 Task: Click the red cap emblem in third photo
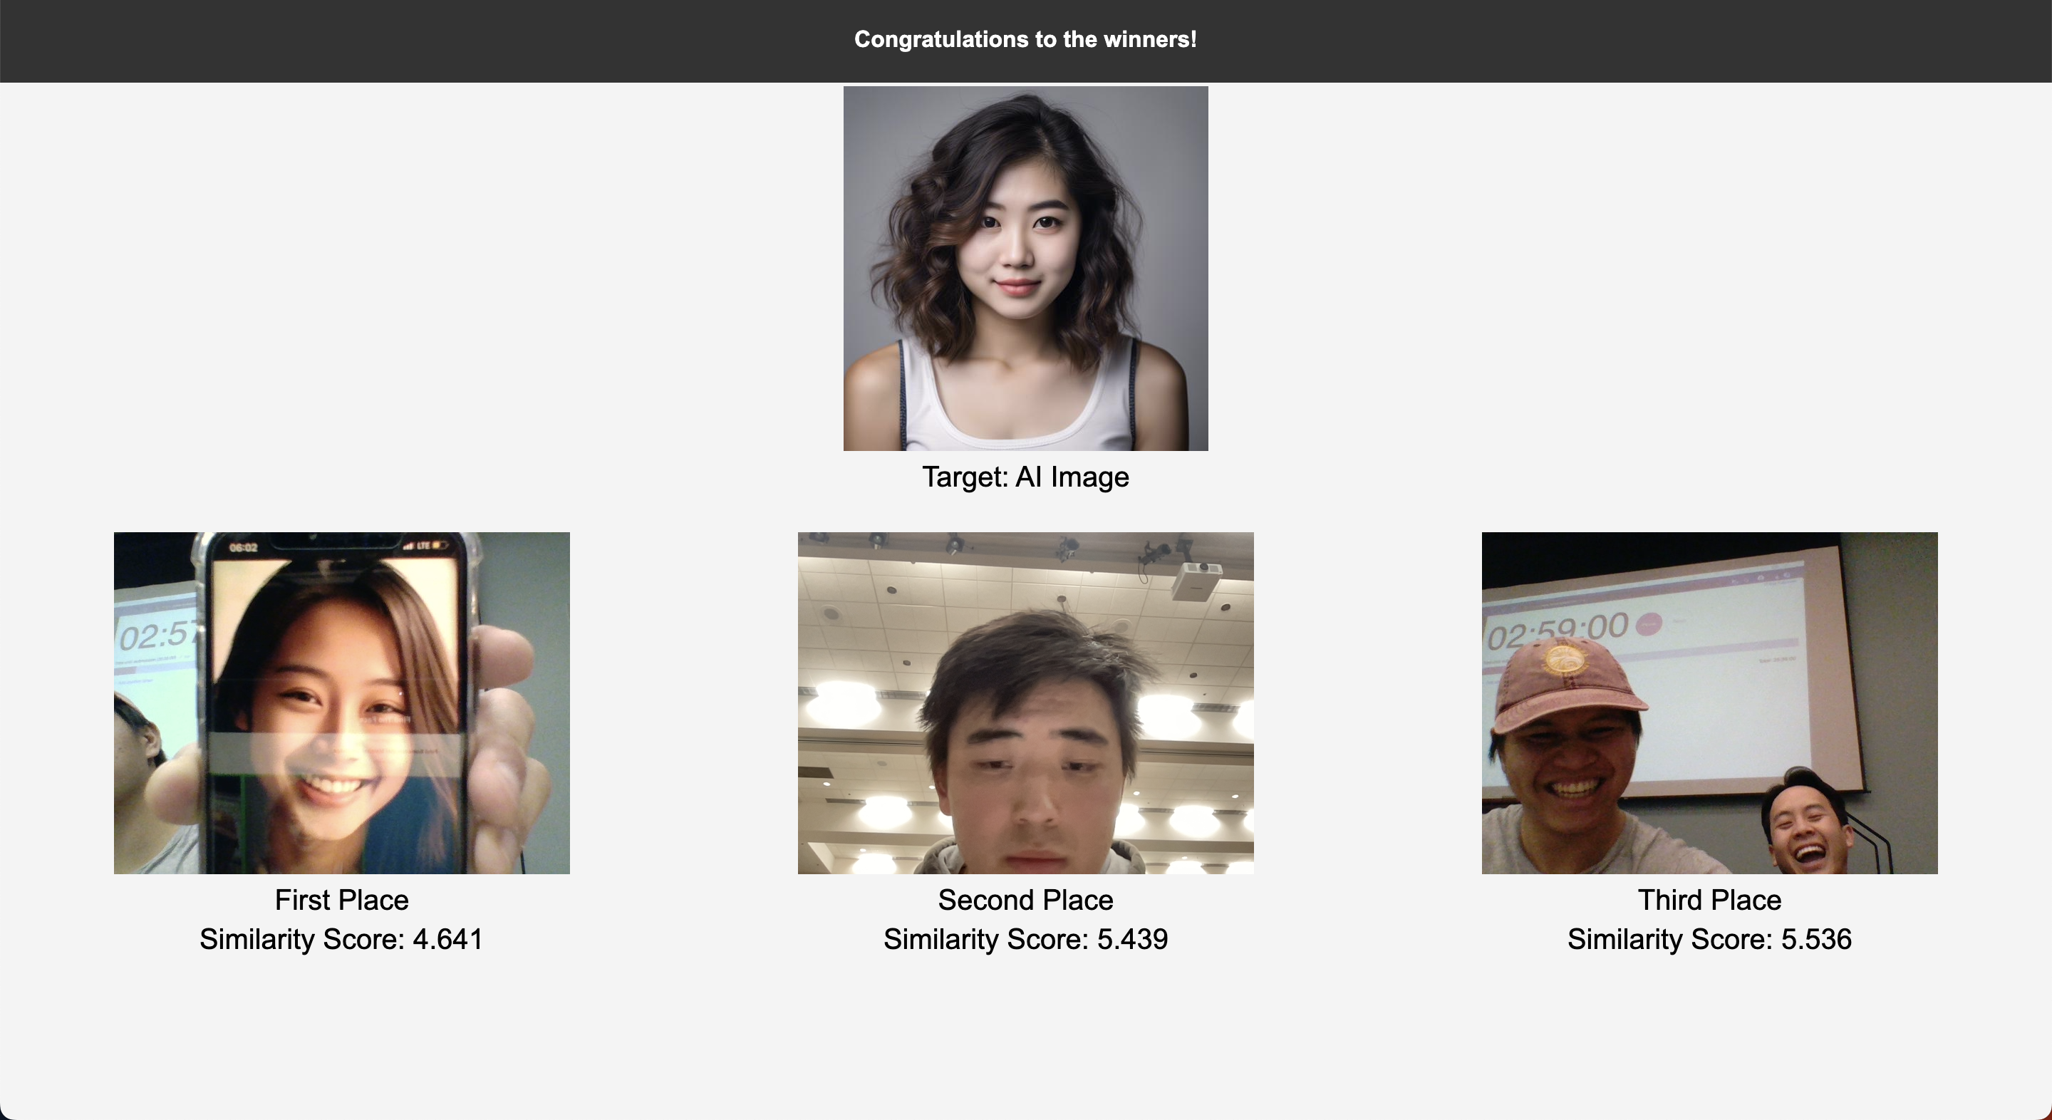click(1564, 660)
